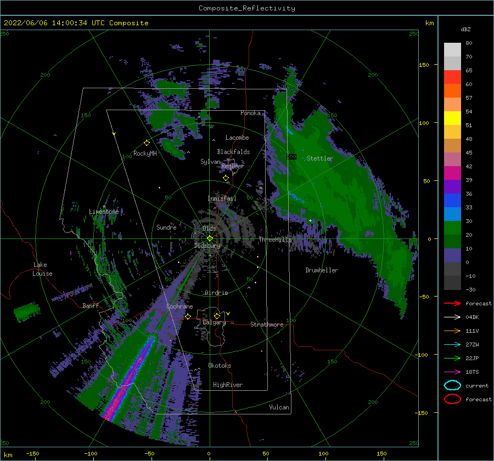Click the HighRiver town label
This screenshot has width=494, height=461.
coord(228,385)
